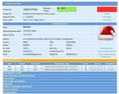Open the Faculty link
Screen dimensions: 119x94
107,14
